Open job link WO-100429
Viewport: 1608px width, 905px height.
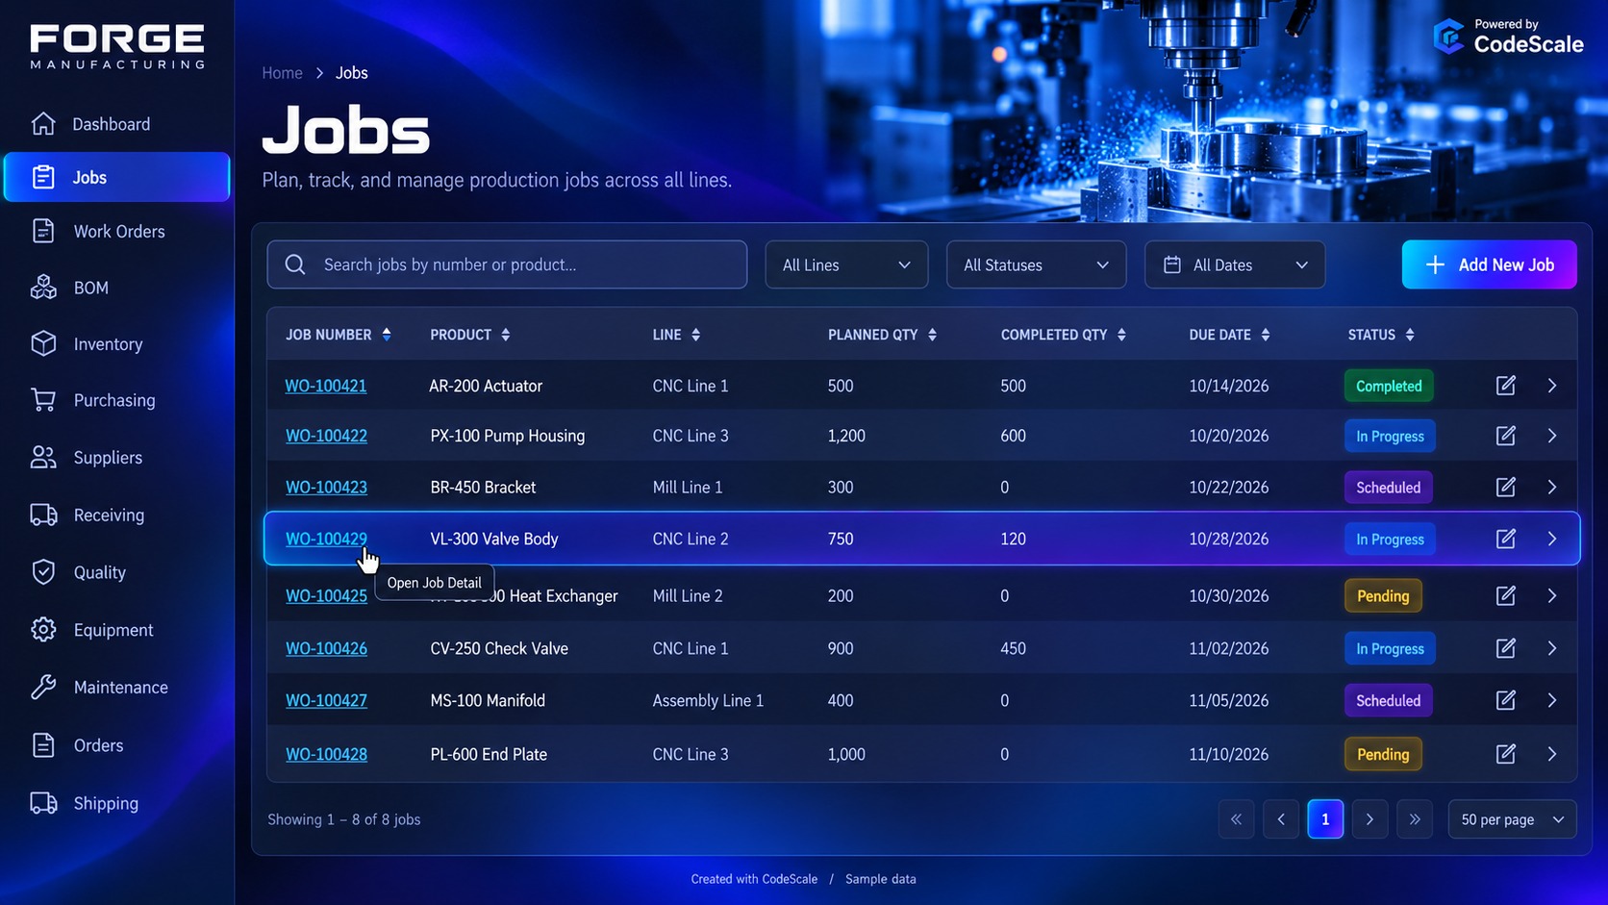[326, 539]
